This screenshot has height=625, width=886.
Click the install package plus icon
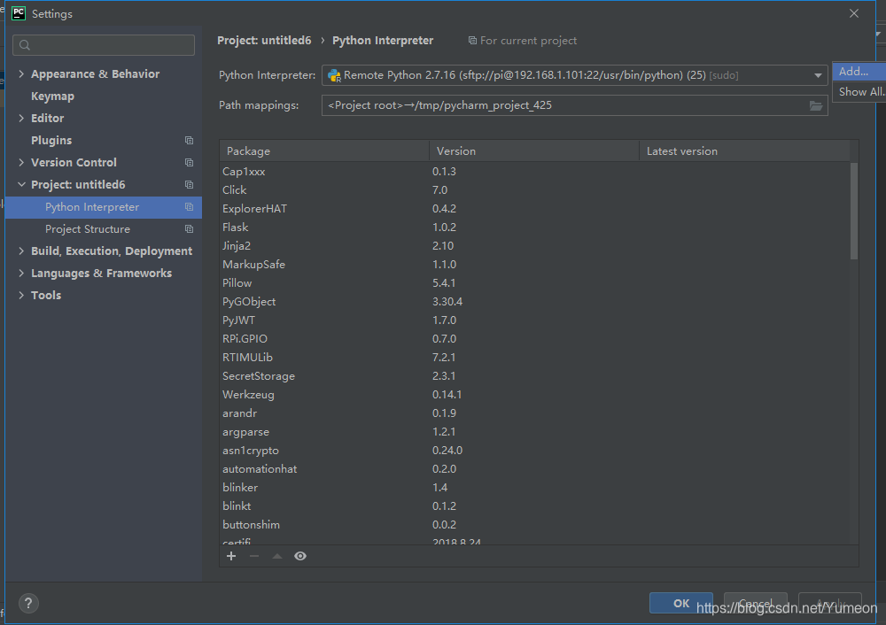tap(231, 556)
